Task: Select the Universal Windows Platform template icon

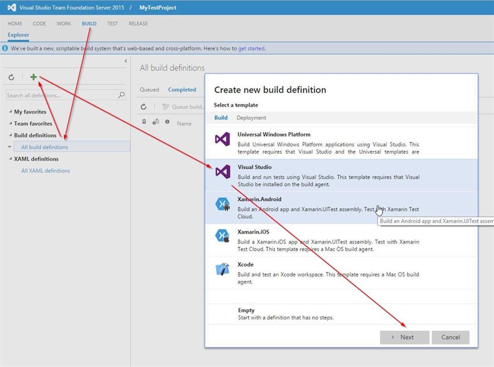Action: click(223, 139)
